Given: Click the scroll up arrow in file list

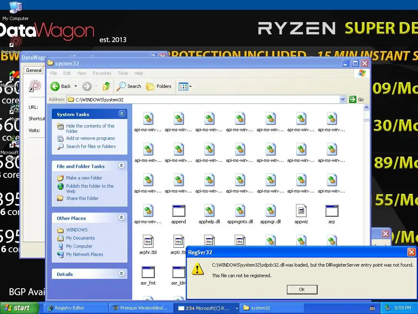Looking at the screenshot, I should (366, 108).
